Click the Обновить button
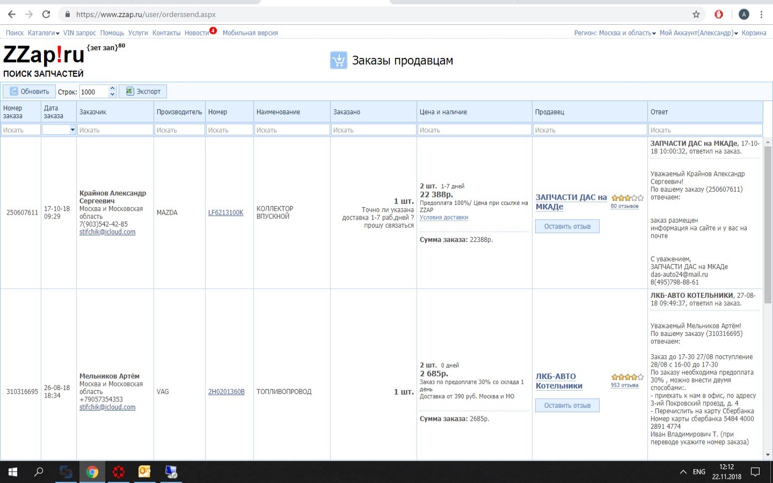773x483 pixels. 30,91
